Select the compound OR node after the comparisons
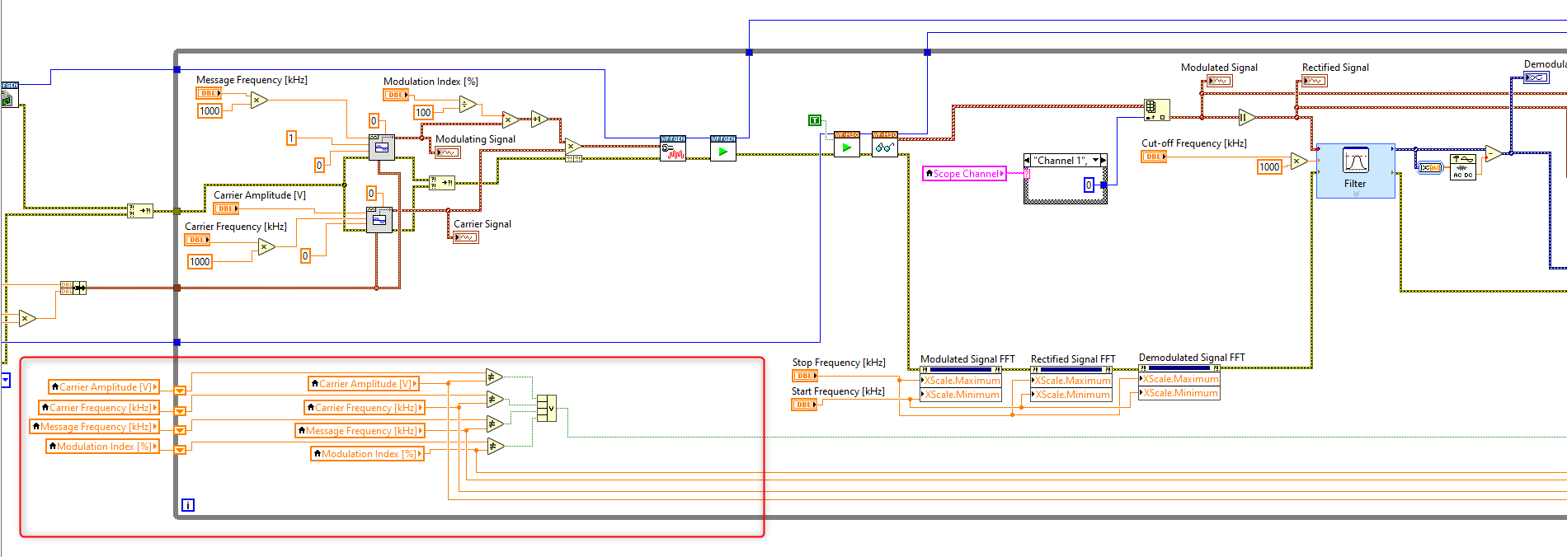 [546, 408]
